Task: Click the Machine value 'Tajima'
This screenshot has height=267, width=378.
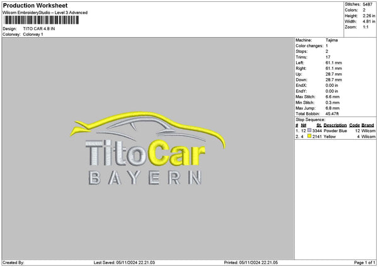Action: (331, 40)
